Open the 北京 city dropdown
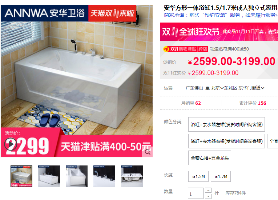278x200 pixels. (x=217, y=88)
